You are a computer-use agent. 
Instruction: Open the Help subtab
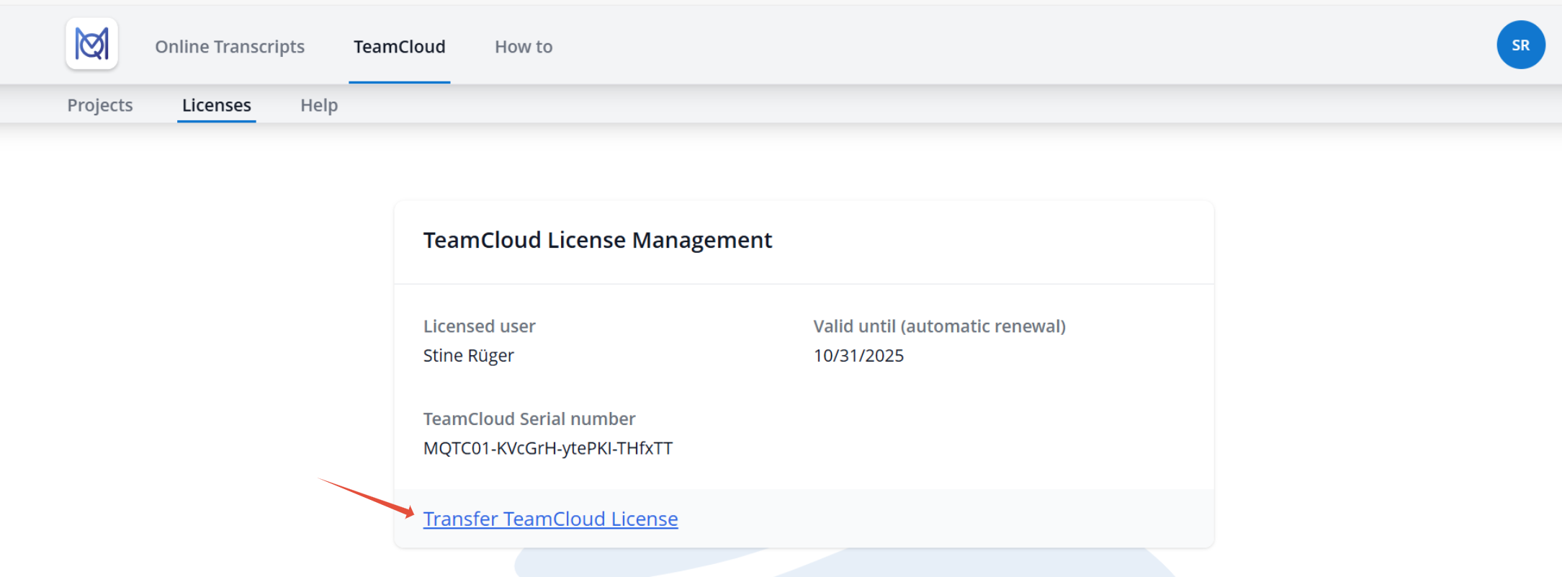pyautogui.click(x=319, y=105)
